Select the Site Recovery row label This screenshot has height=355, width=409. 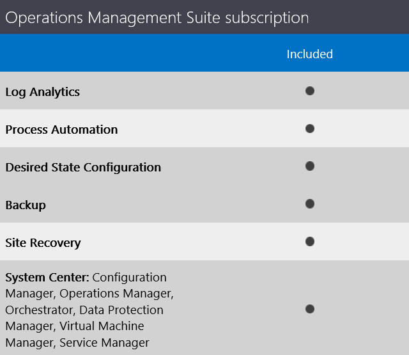(43, 243)
